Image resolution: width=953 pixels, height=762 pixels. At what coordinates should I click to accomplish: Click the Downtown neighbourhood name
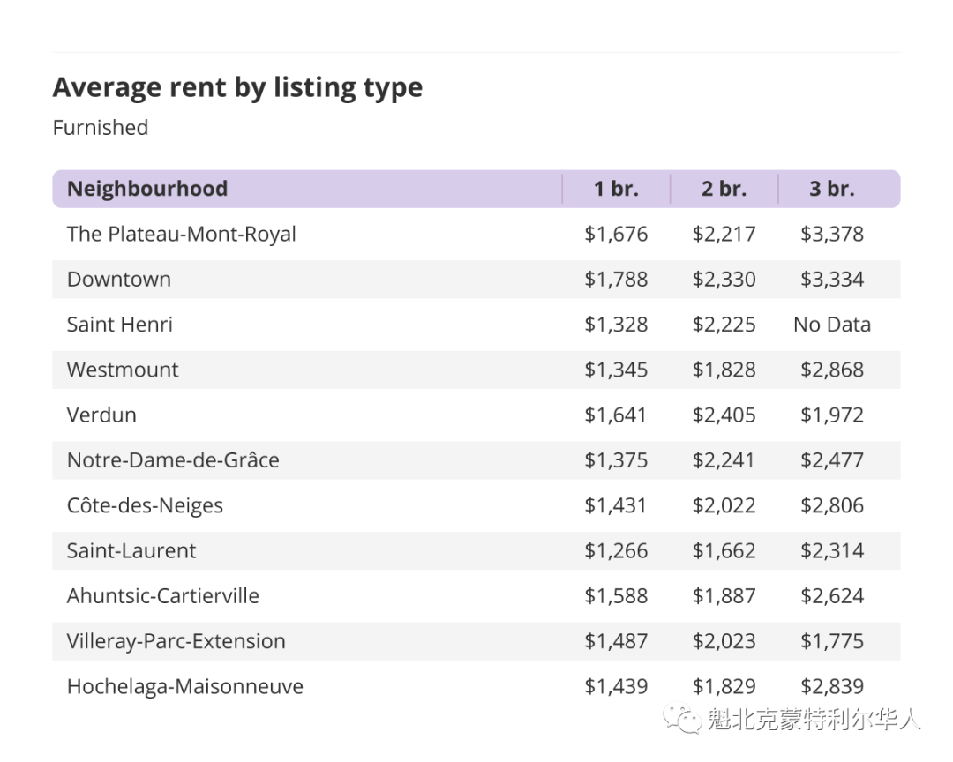(119, 279)
